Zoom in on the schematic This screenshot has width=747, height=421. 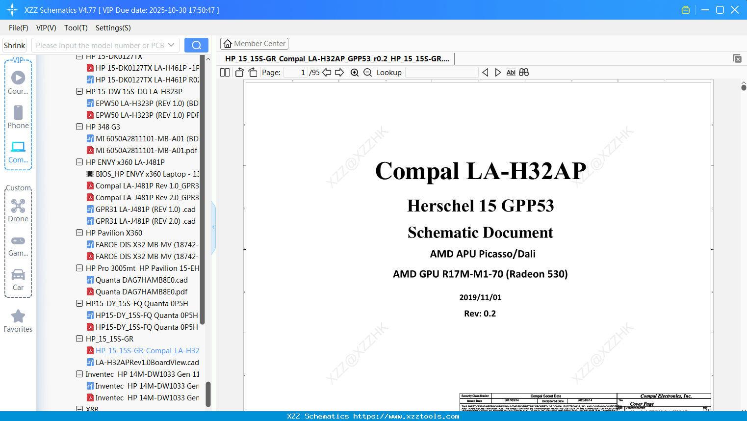coord(355,72)
